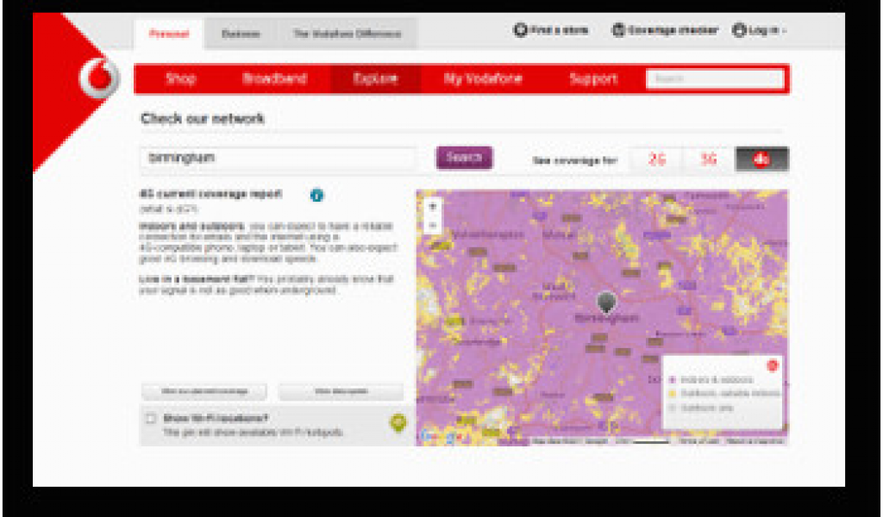Click the Log in user icon
883x517 pixels.
click(739, 30)
